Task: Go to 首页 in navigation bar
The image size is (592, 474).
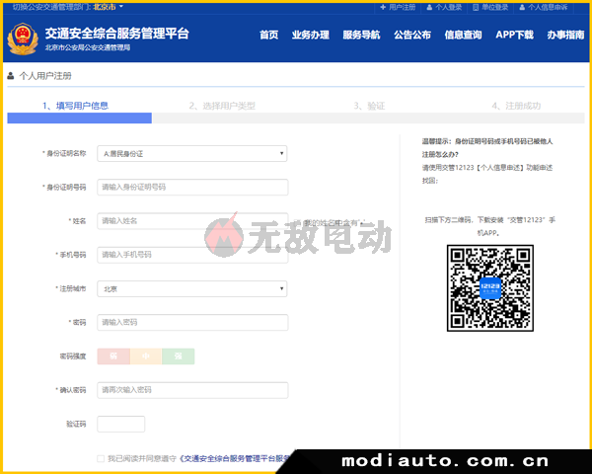Action: 268,35
